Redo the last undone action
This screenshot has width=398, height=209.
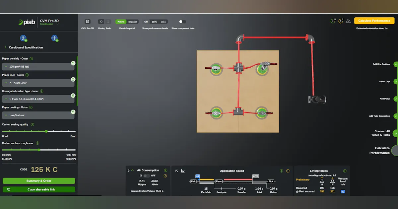click(108, 22)
